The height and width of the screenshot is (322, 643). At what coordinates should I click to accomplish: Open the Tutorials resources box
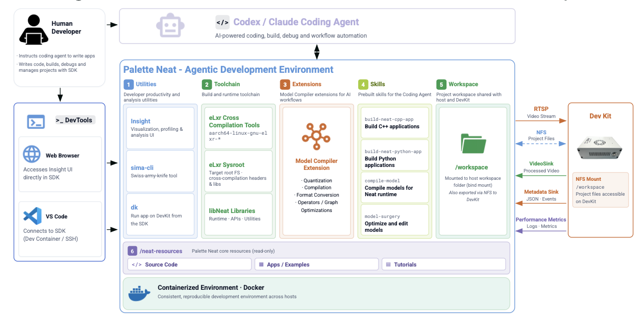coord(444,265)
